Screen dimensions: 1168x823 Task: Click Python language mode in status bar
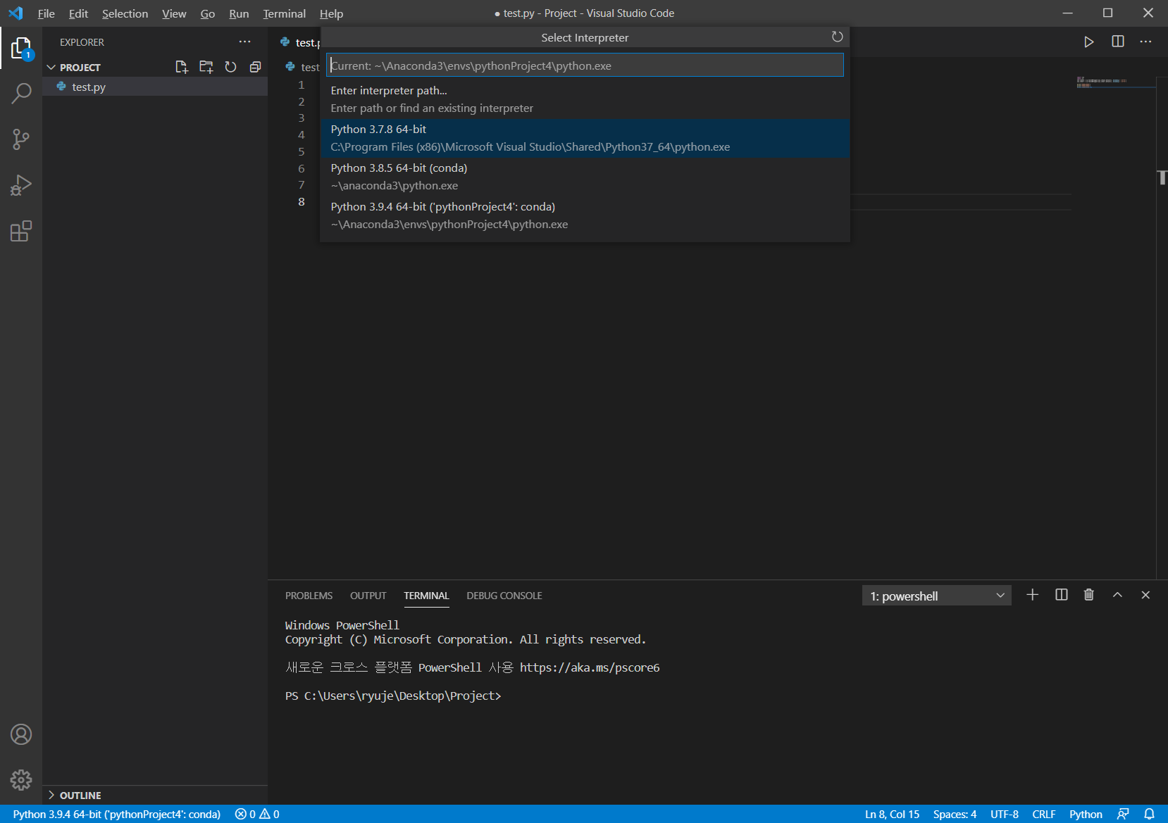pos(1086,814)
